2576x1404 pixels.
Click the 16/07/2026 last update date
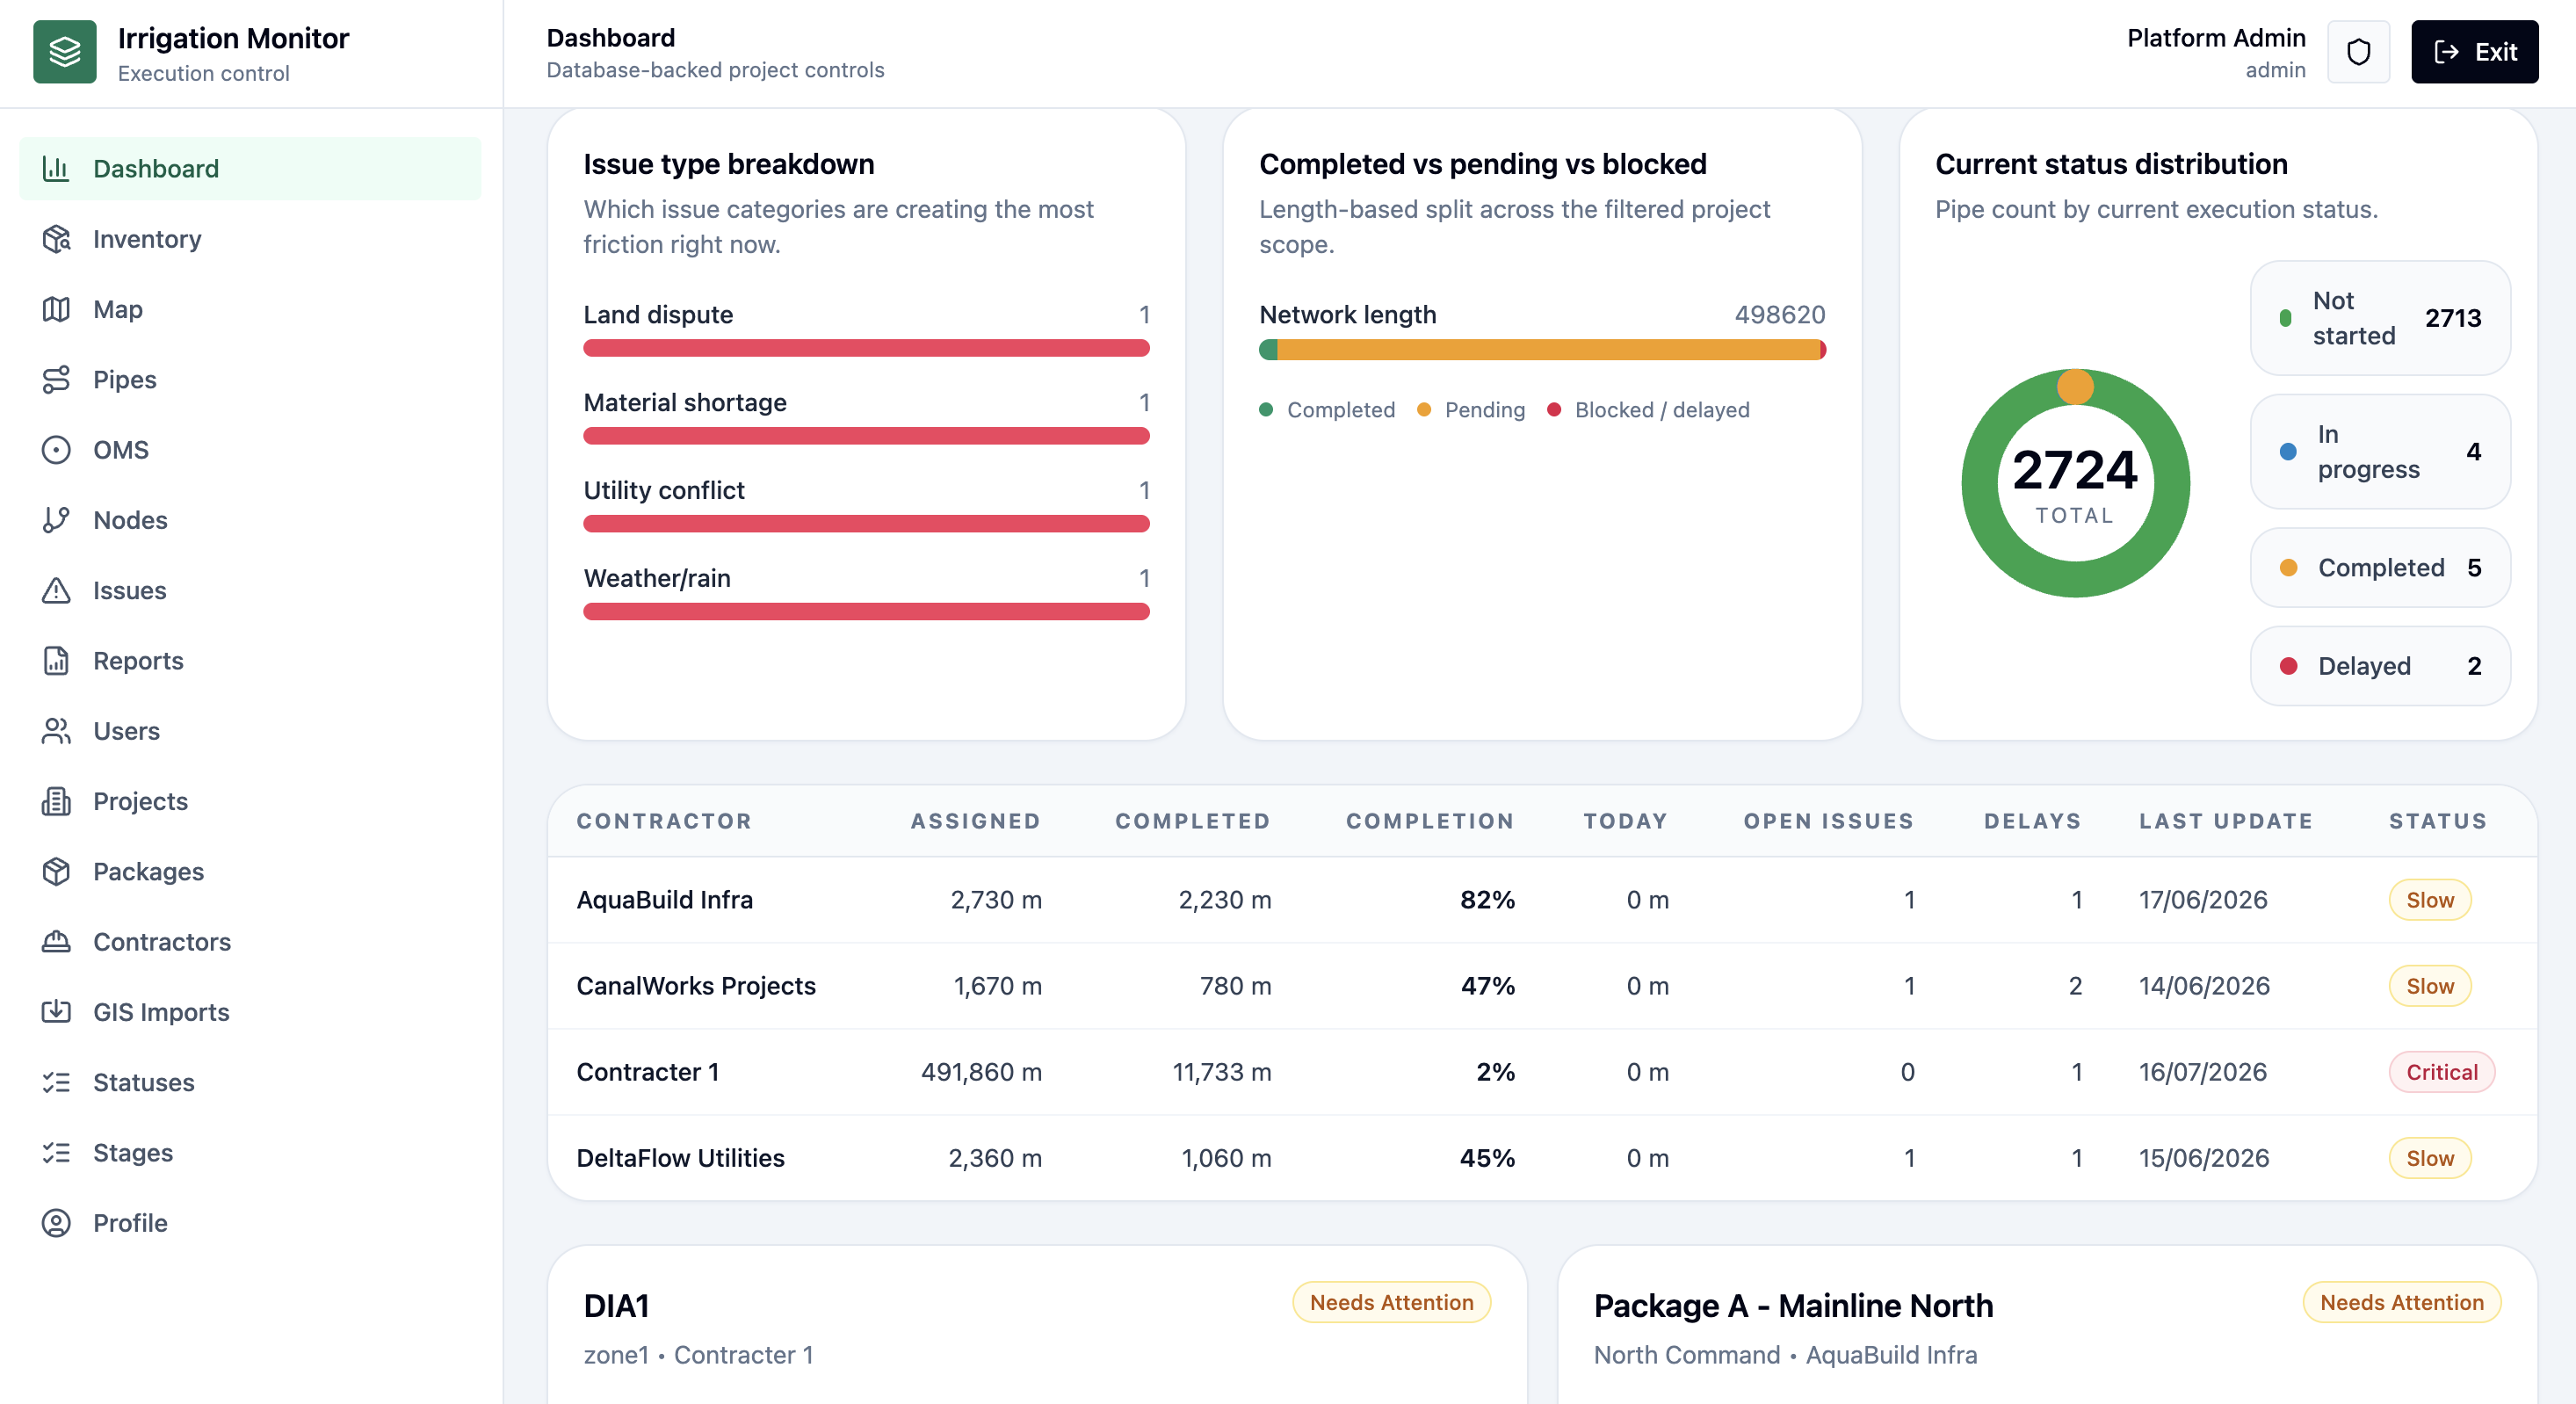point(2203,1071)
